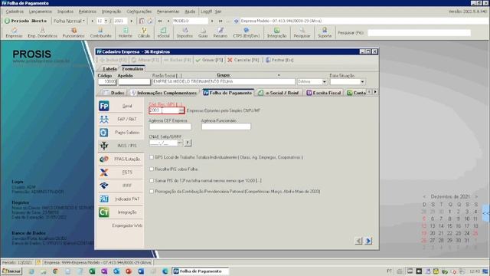Click Gravar [F5] to save

(x=209, y=60)
